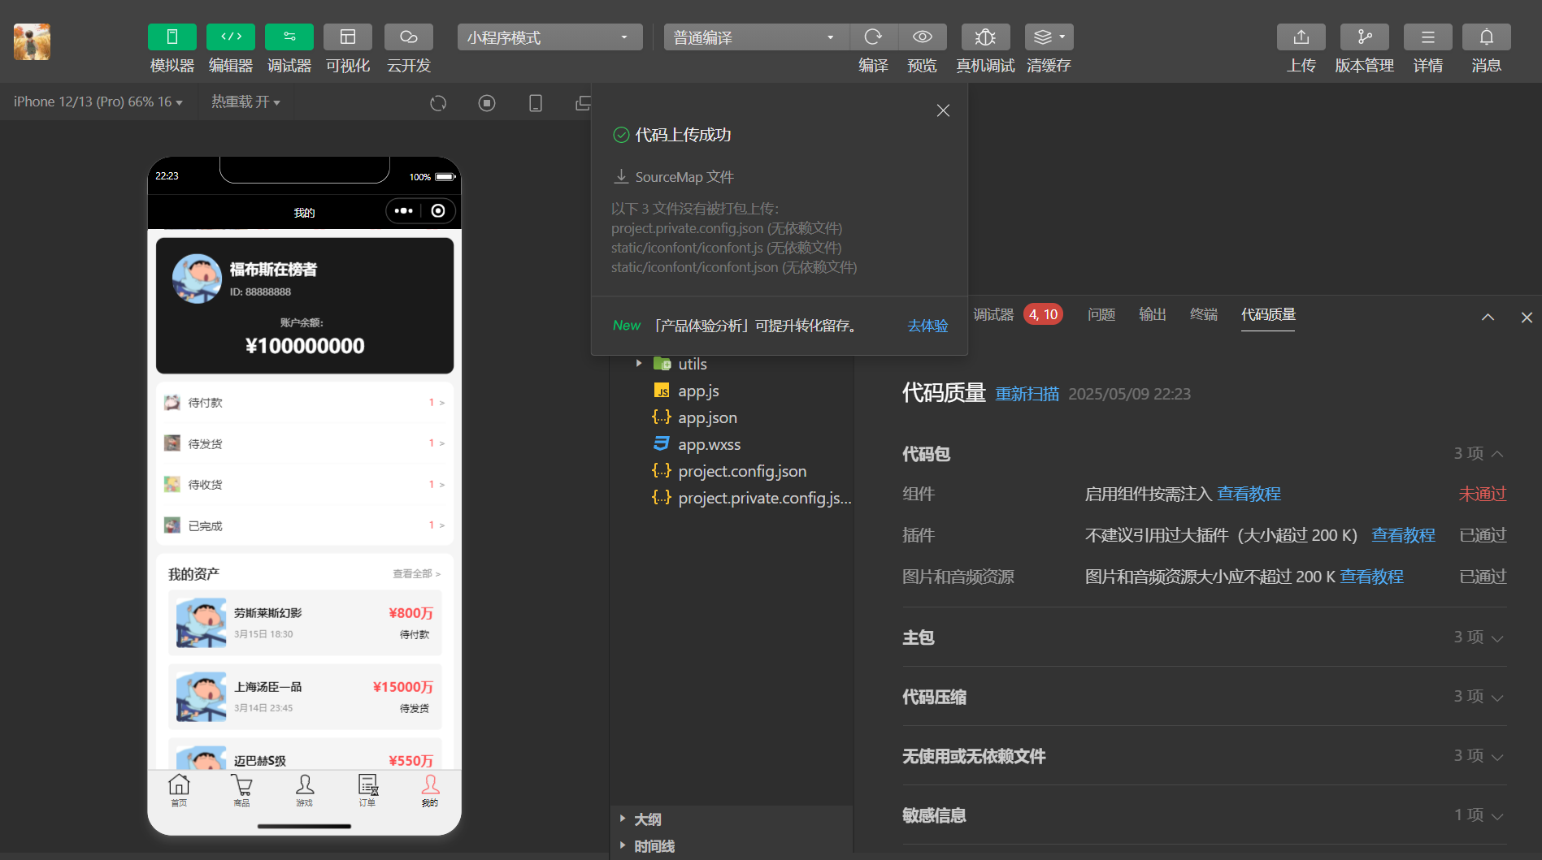Viewport: 1542px width, 860px height.
Task: Open 查看教程 for 图片和音频资源 row
Action: [x=1371, y=577]
